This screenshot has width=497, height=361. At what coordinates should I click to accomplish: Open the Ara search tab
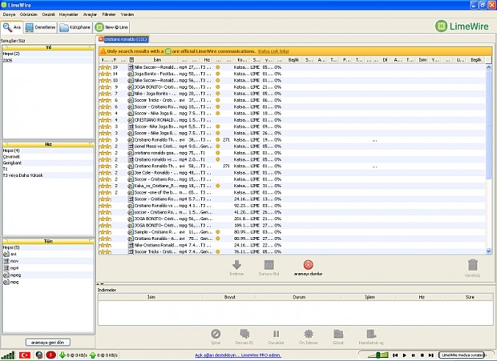(x=12, y=27)
